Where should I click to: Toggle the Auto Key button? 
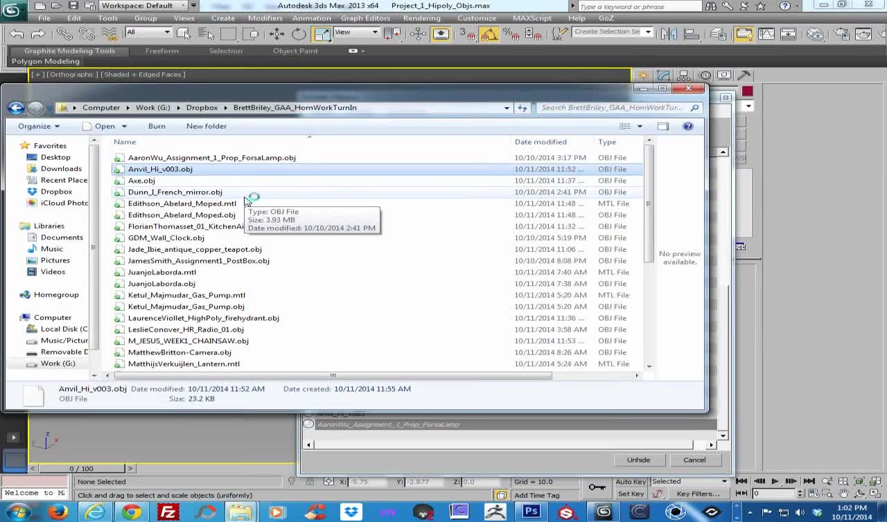pos(631,482)
